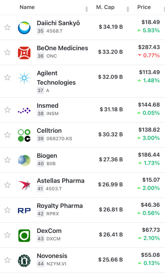
Task: Click the DexCom green logo
Action: 24,235
